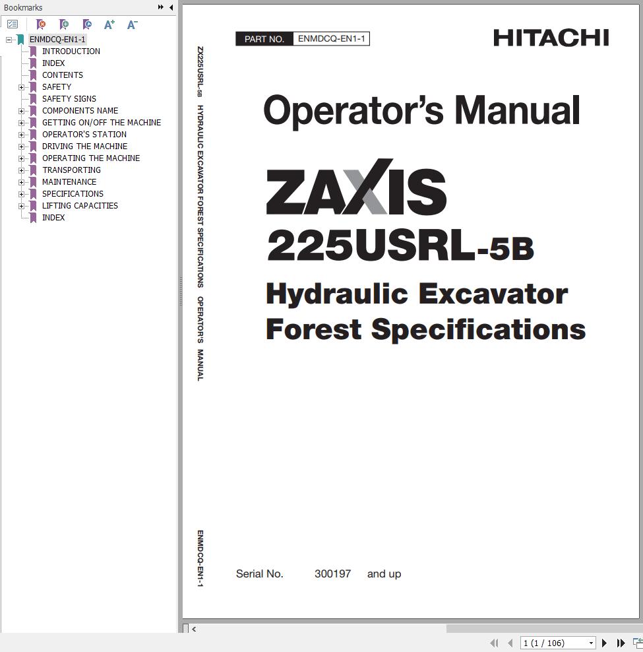This screenshot has width=643, height=652.
Task: Open the first INDEX bookmark below INTRODUCTION
Action: click(53, 63)
